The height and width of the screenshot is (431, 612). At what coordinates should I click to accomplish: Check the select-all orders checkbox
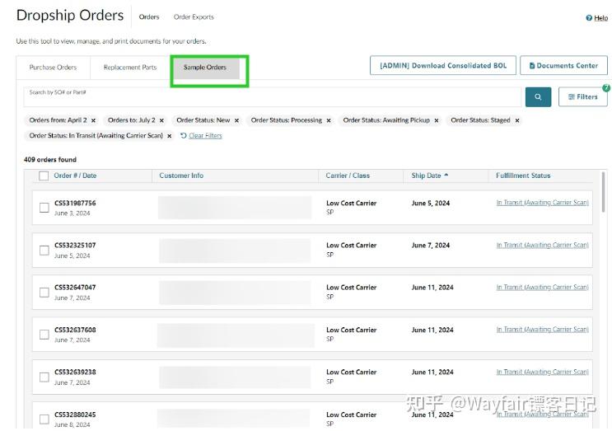pyautogui.click(x=44, y=176)
